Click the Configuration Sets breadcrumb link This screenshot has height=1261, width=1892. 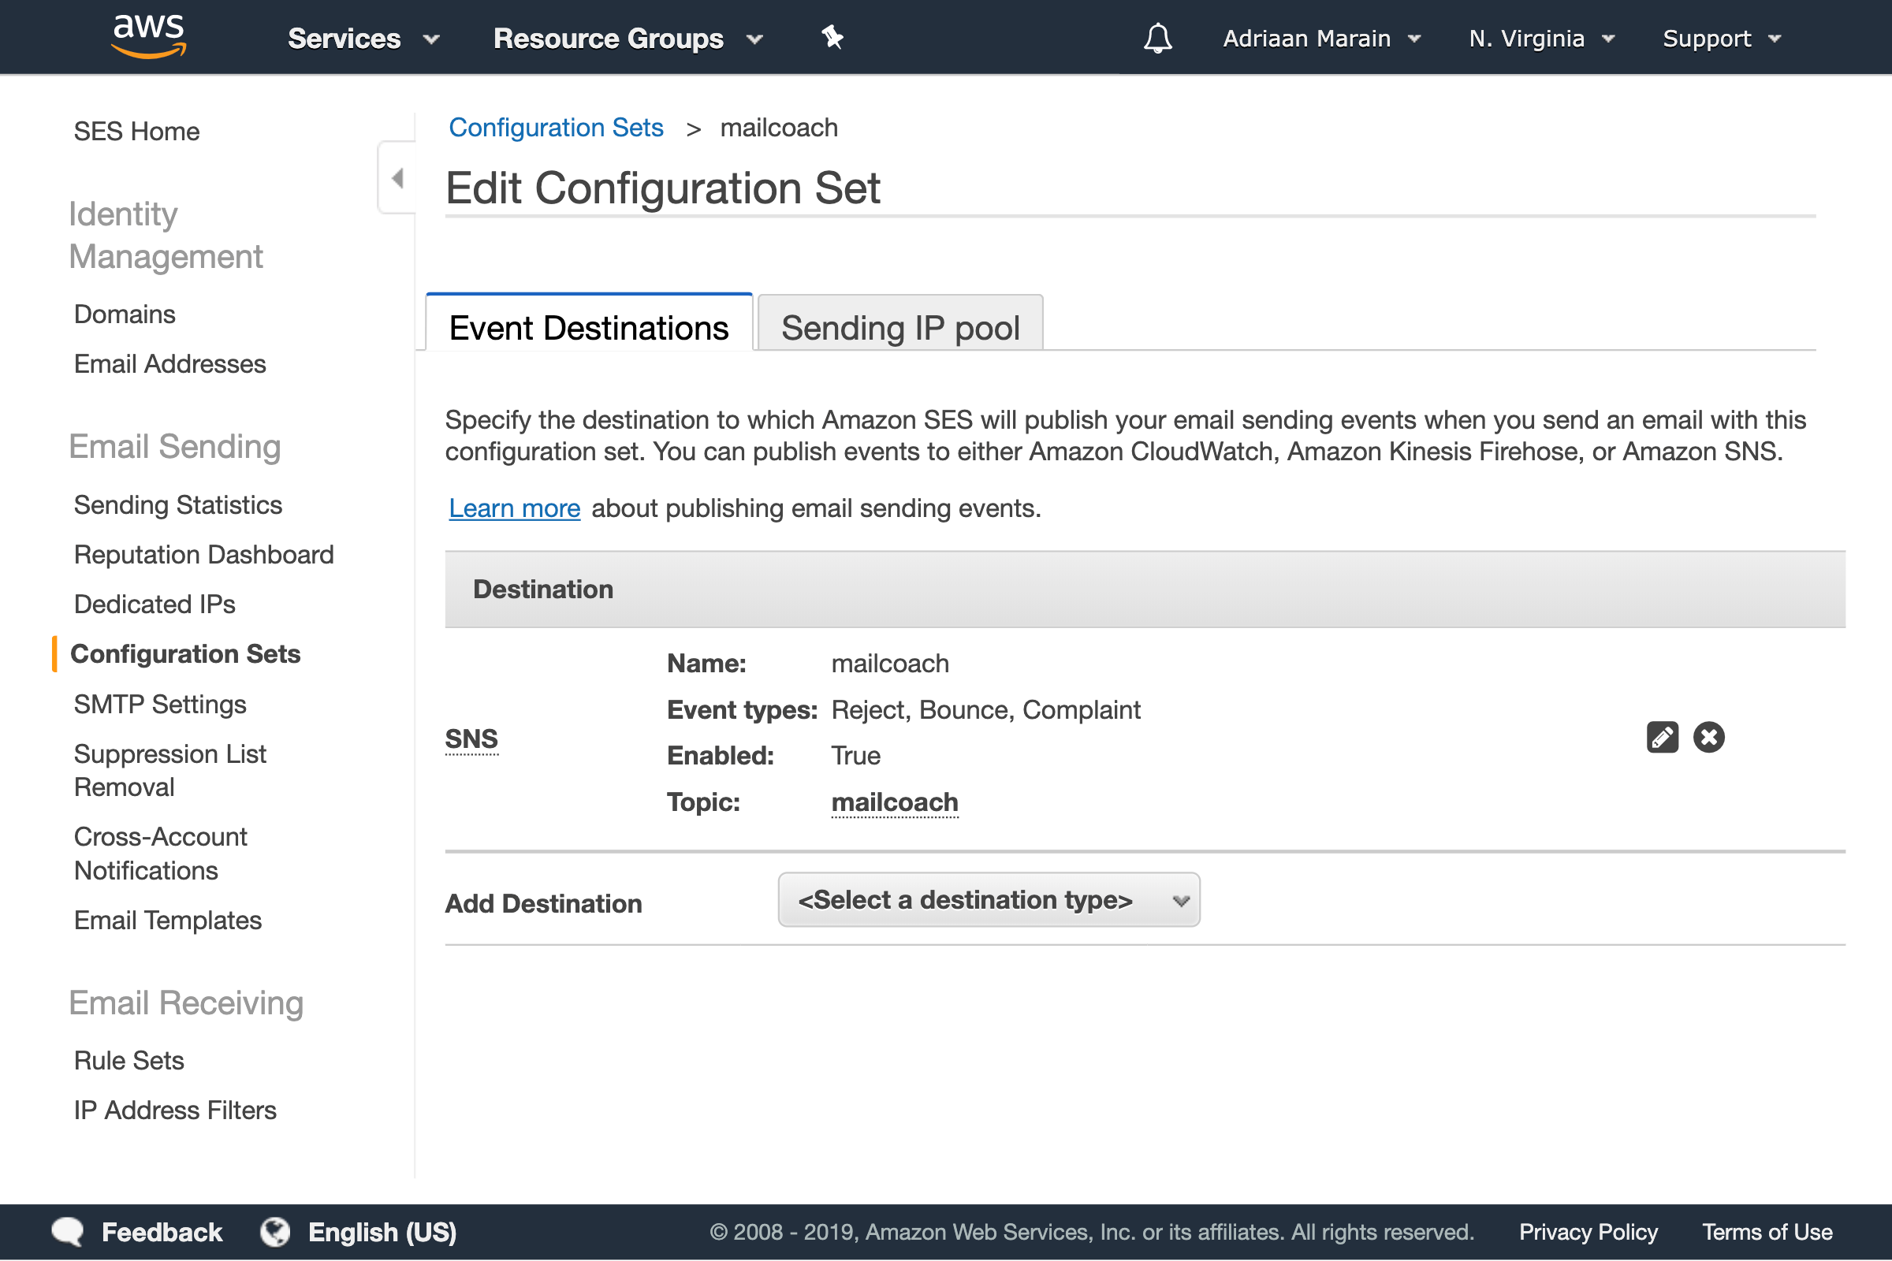pos(556,127)
